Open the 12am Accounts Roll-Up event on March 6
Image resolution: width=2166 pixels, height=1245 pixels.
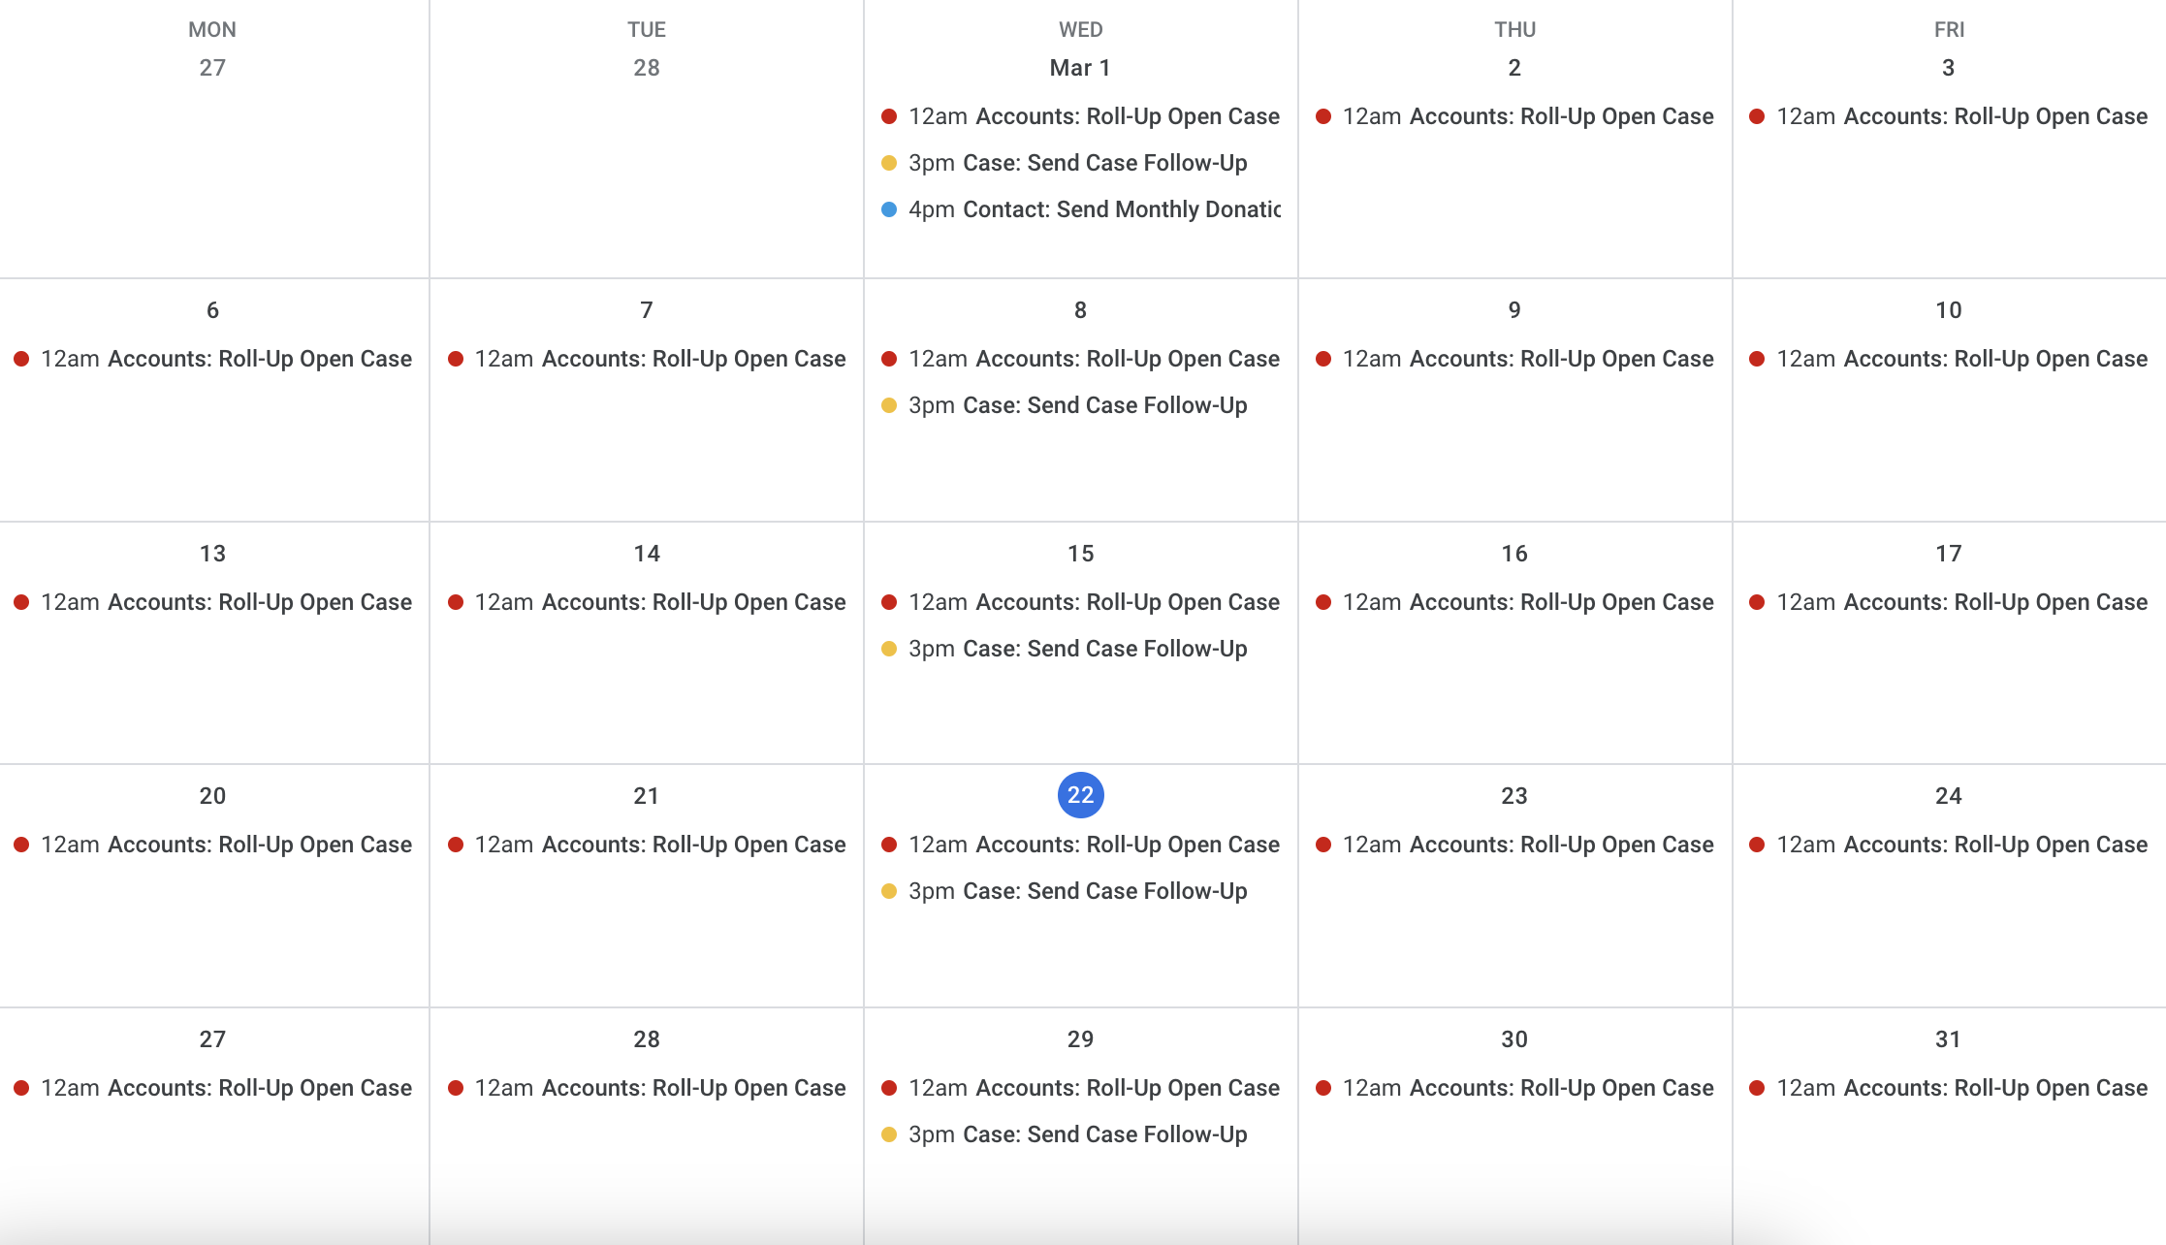point(213,359)
